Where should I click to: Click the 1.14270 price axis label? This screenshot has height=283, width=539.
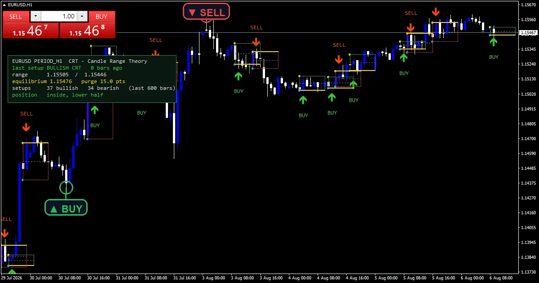[x=528, y=198]
